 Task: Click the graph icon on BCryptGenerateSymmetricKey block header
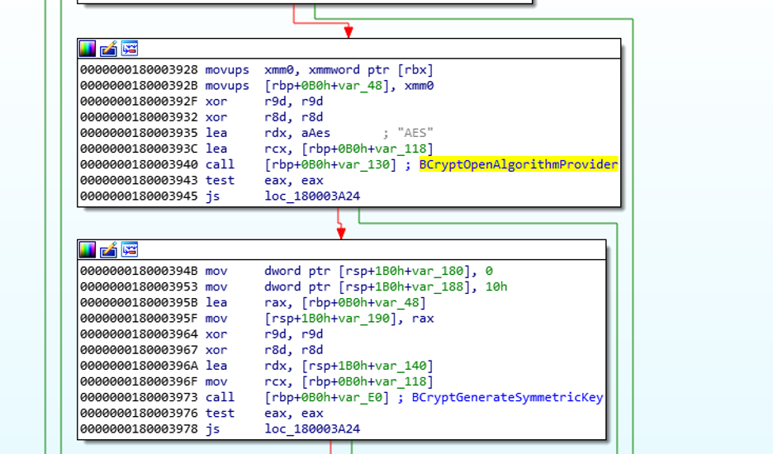coord(129,250)
